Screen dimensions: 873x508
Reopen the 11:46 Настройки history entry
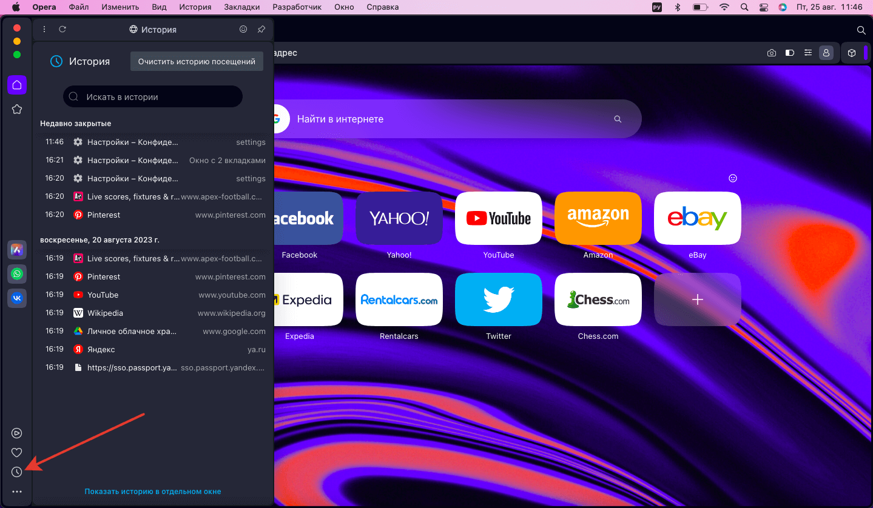(154, 142)
